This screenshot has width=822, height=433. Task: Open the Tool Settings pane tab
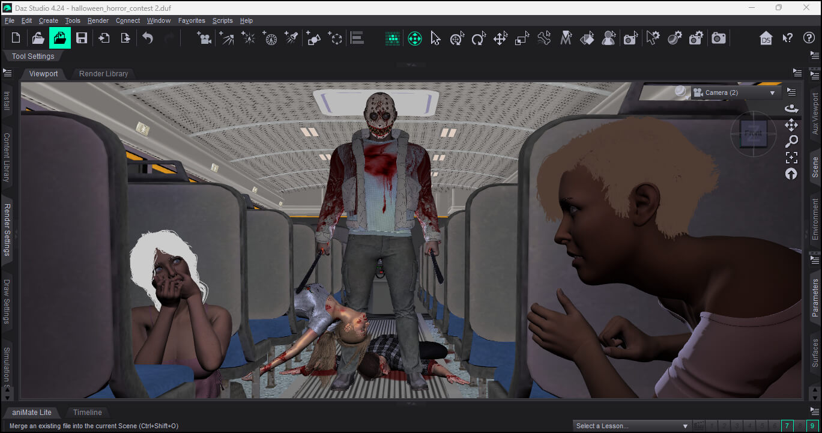[32, 56]
